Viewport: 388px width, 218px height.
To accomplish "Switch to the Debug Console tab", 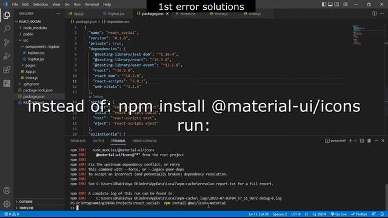I will coord(144,140).
